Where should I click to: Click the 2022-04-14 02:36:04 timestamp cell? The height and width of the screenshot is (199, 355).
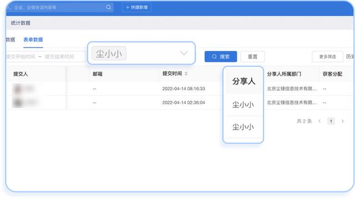pyautogui.click(x=184, y=103)
